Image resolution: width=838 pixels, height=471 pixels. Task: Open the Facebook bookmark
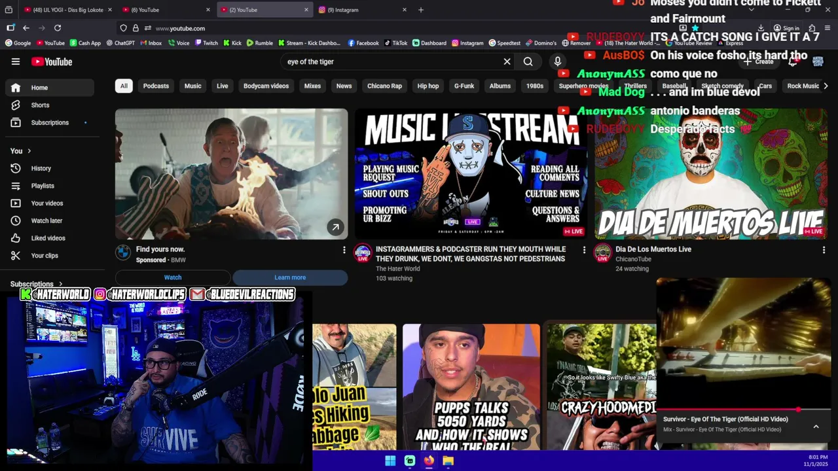click(x=363, y=43)
